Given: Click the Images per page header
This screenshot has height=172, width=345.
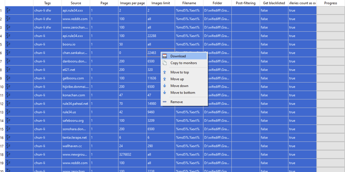Looking at the screenshot, I should pyautogui.click(x=132, y=3).
